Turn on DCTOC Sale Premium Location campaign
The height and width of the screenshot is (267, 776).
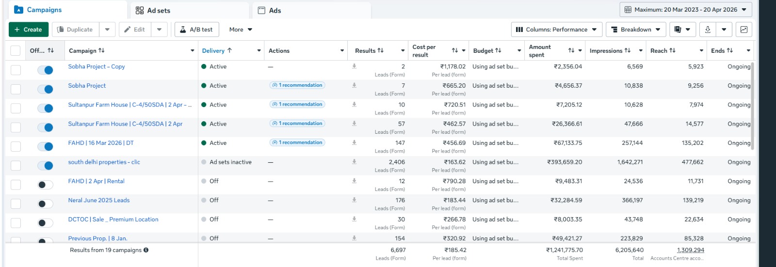point(45,223)
